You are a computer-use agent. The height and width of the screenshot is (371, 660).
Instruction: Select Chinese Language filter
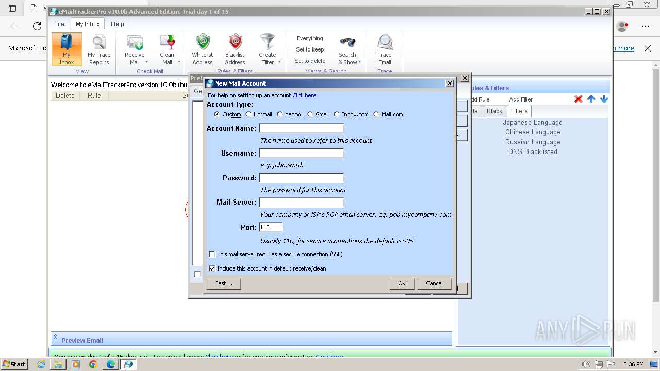[x=533, y=132]
